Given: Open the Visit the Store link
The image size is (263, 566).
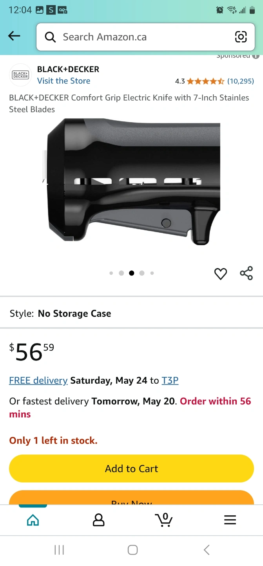Looking at the screenshot, I should tap(63, 81).
